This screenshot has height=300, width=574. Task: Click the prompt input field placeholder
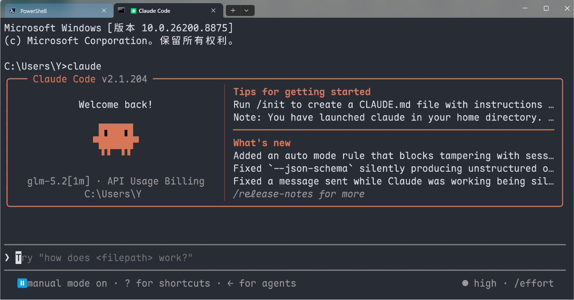pyautogui.click(x=104, y=258)
